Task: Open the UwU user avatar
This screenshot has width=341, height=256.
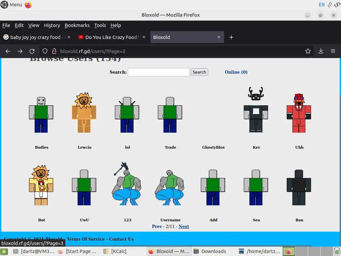Action: (x=84, y=187)
